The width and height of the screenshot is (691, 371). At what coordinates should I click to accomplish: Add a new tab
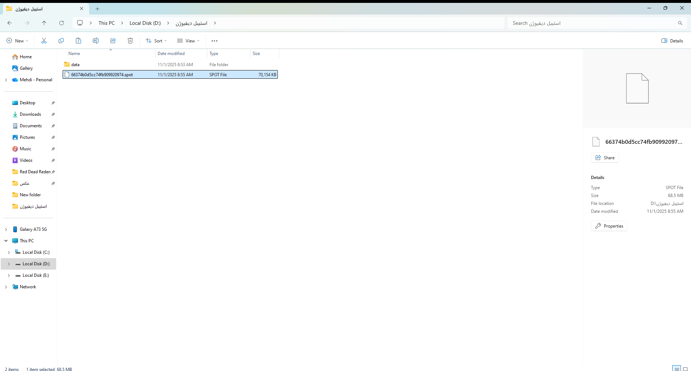pos(97,9)
